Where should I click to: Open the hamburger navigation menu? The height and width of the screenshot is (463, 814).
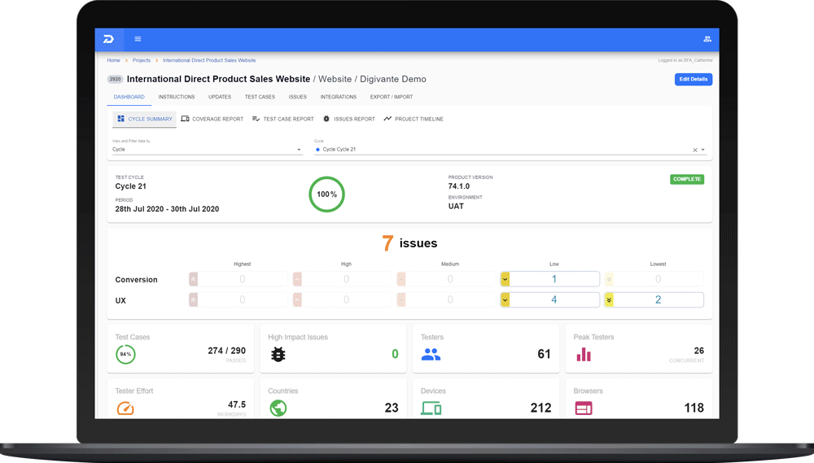138,39
